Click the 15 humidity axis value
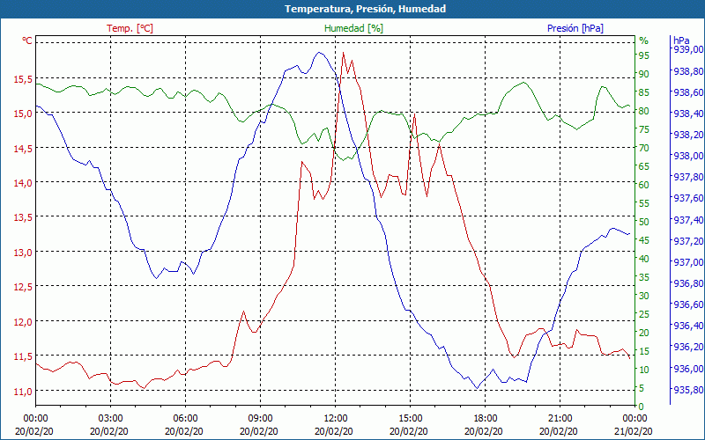 pos(644,351)
